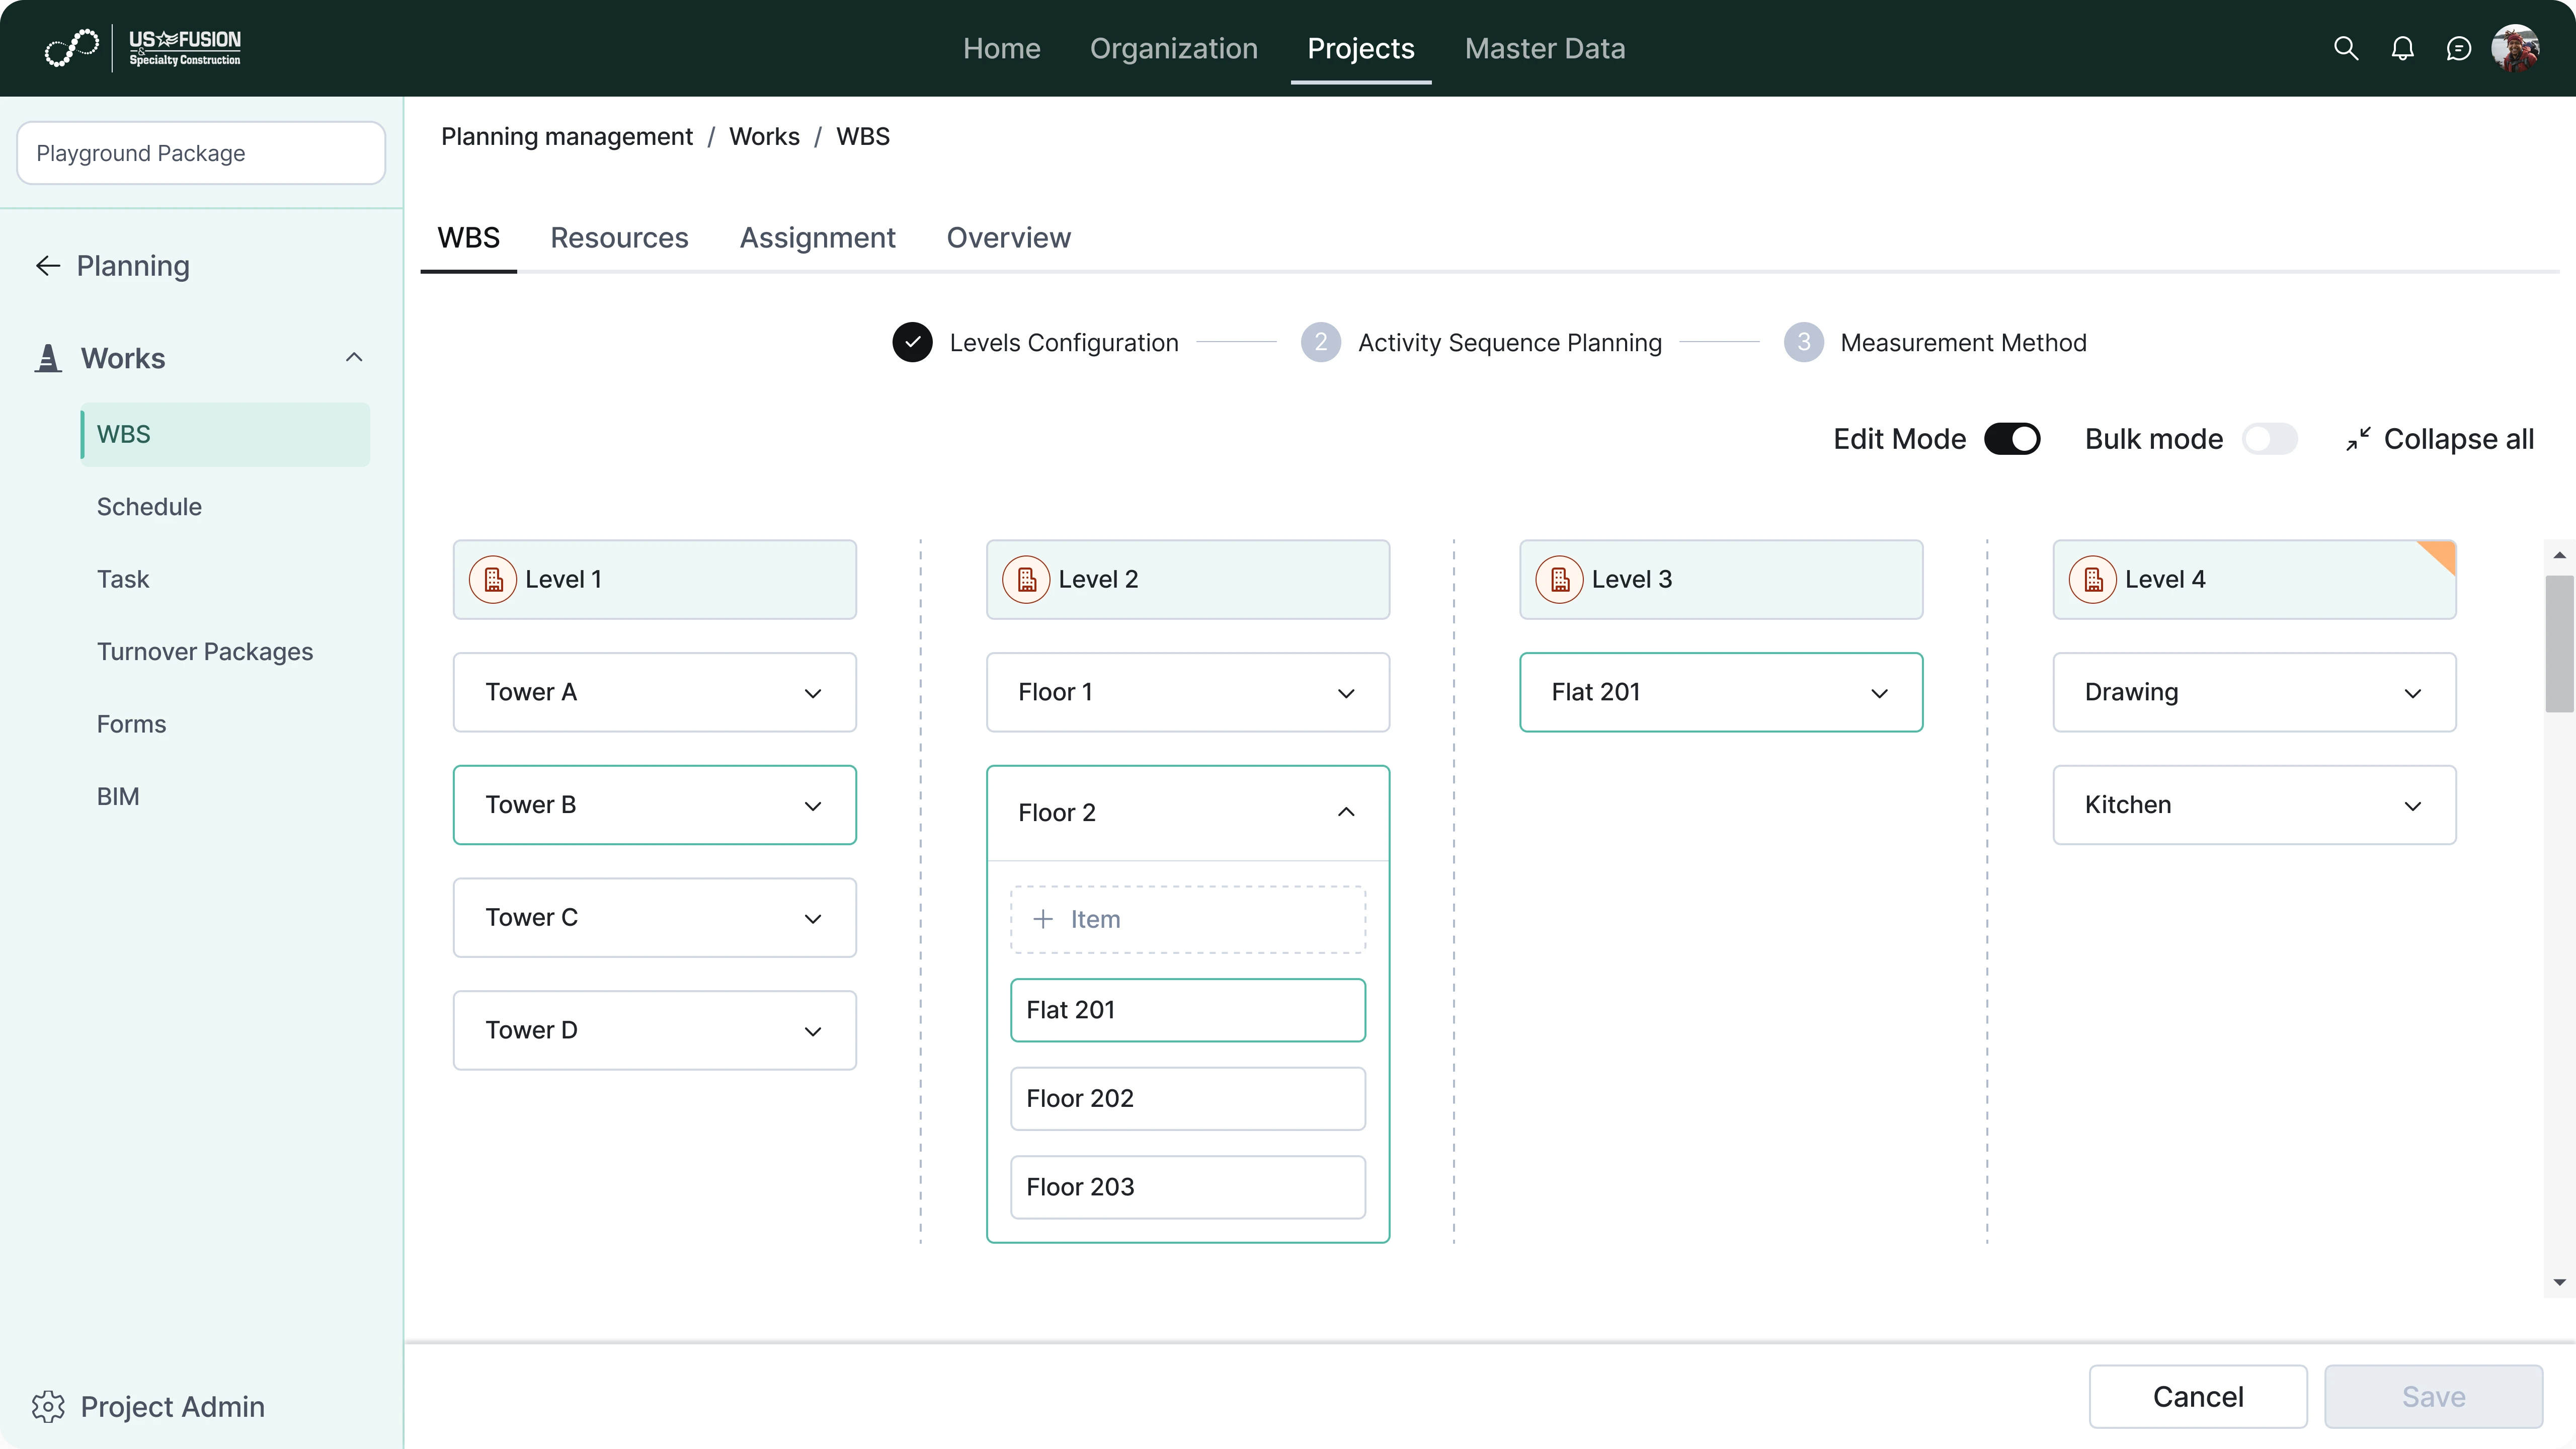The image size is (2576, 1449).
Task: Click the search magnifier icon
Action: pyautogui.click(x=2345, y=48)
